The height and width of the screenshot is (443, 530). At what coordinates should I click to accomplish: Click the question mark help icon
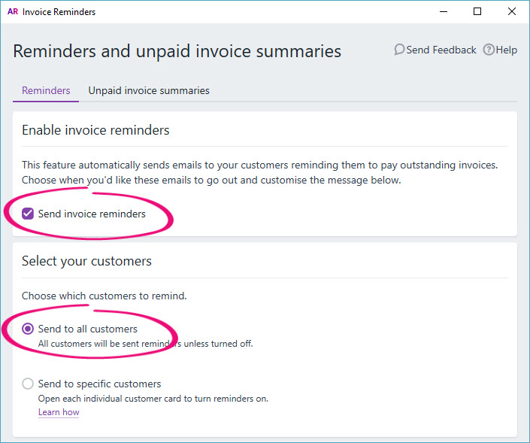489,50
